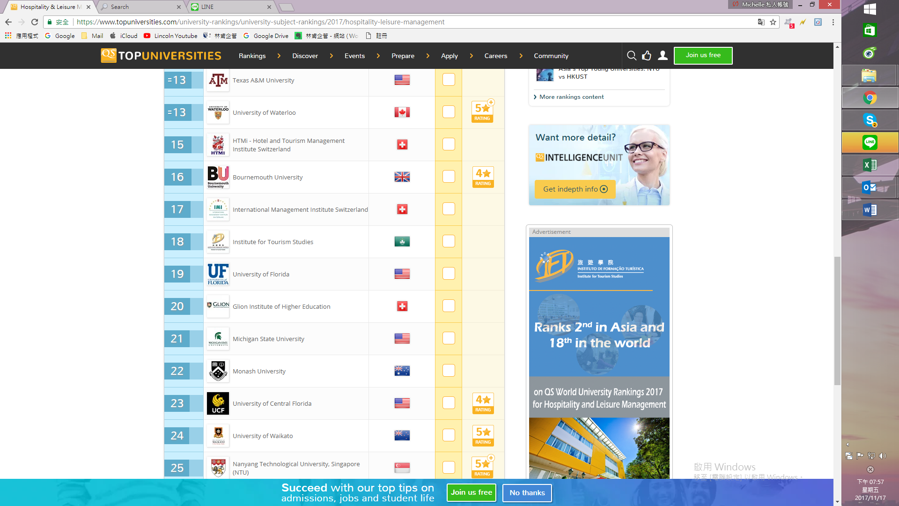Click the Bournemouth University BU logo
Viewport: 899px width, 506px height.
pyautogui.click(x=218, y=177)
